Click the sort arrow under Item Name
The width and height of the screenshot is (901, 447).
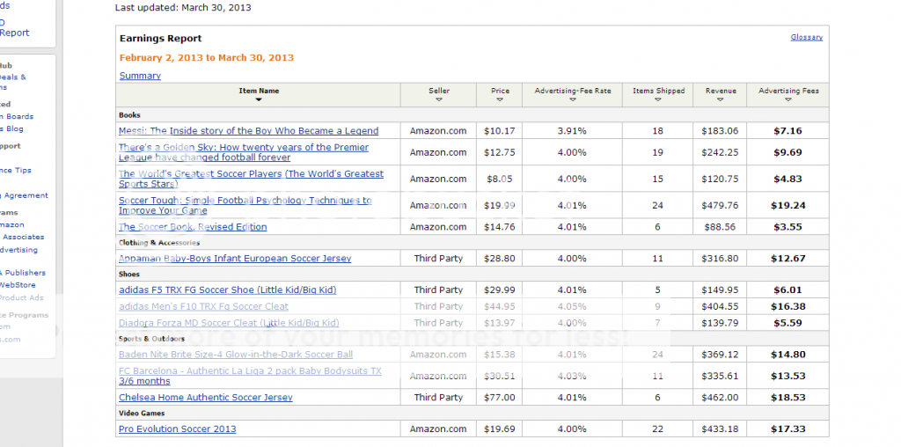click(x=259, y=100)
